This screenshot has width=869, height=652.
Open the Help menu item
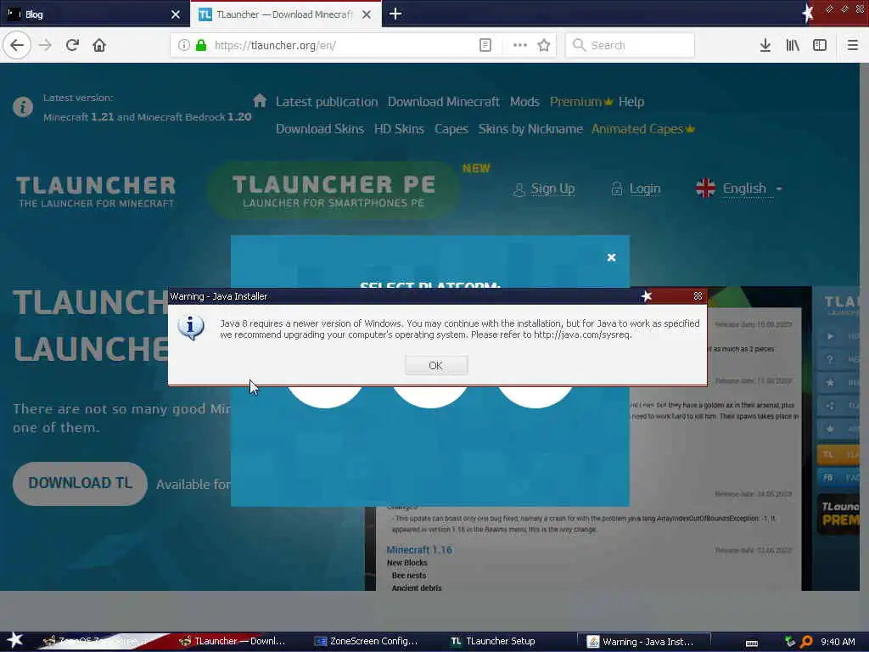(x=631, y=102)
